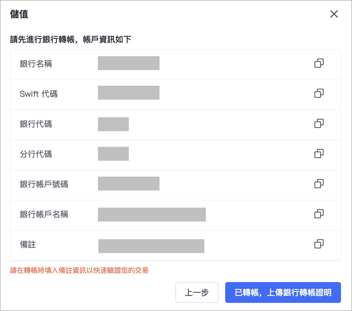Select the redacted 銀行帳戶號碼 field value
This screenshot has width=352, height=311.
(x=129, y=184)
